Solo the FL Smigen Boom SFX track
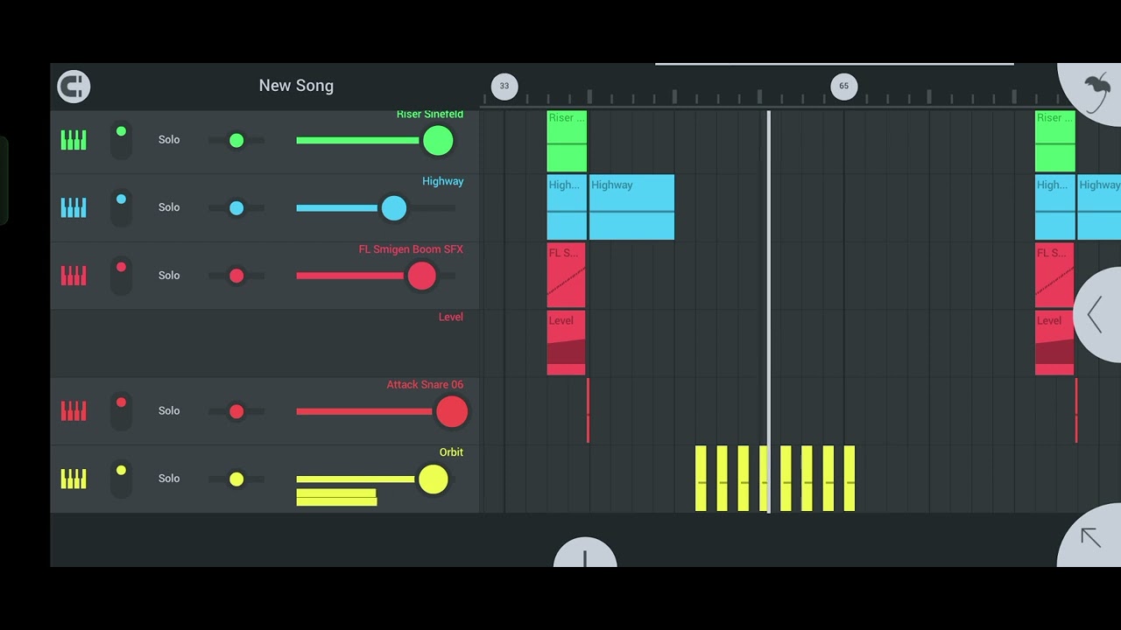Viewport: 1121px width, 630px height. [x=169, y=276]
